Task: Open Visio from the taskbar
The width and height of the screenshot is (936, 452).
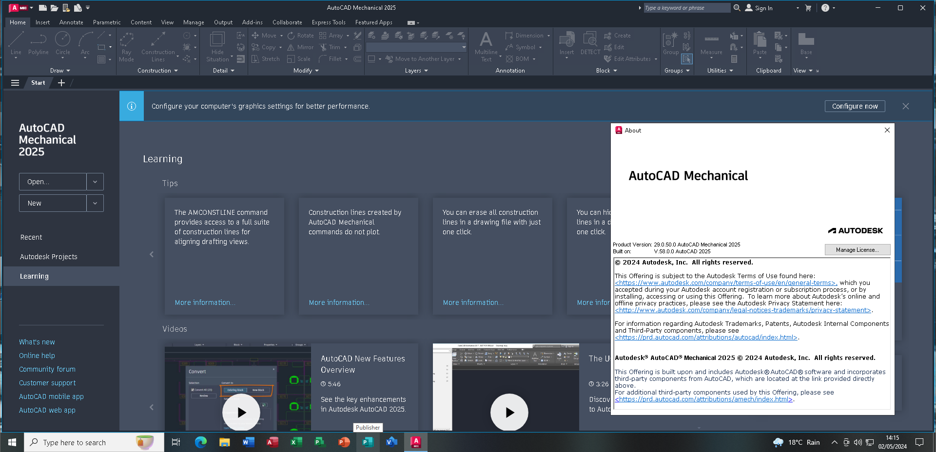Action: pyautogui.click(x=391, y=442)
